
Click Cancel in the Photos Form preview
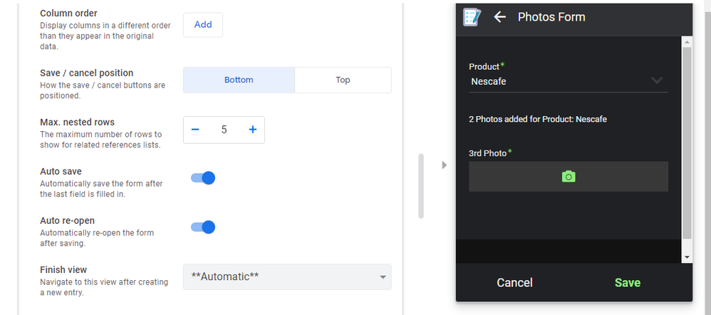tap(514, 283)
